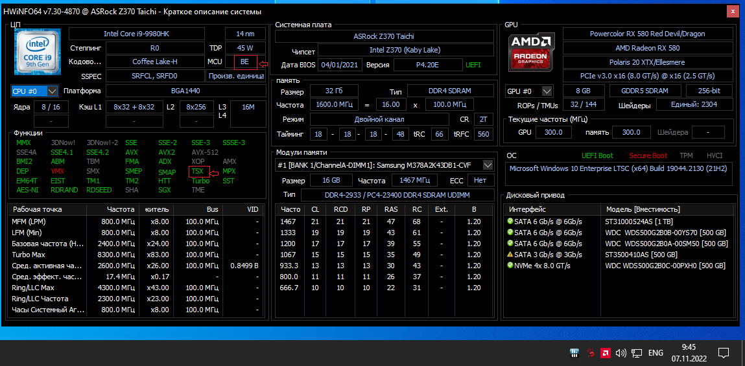Screen dimensions: 745x366
Task: Click the Произв. единица button
Action: pos(235,76)
